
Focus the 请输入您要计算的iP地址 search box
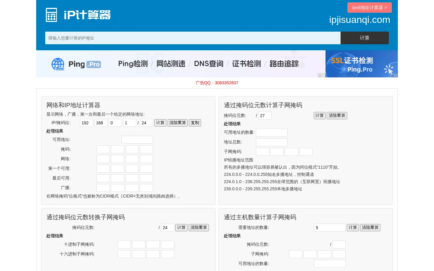pyautogui.click(x=193, y=38)
